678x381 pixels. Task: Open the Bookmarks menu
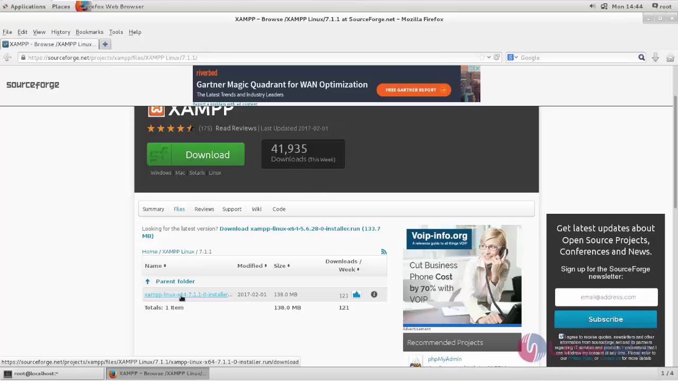[x=89, y=32]
